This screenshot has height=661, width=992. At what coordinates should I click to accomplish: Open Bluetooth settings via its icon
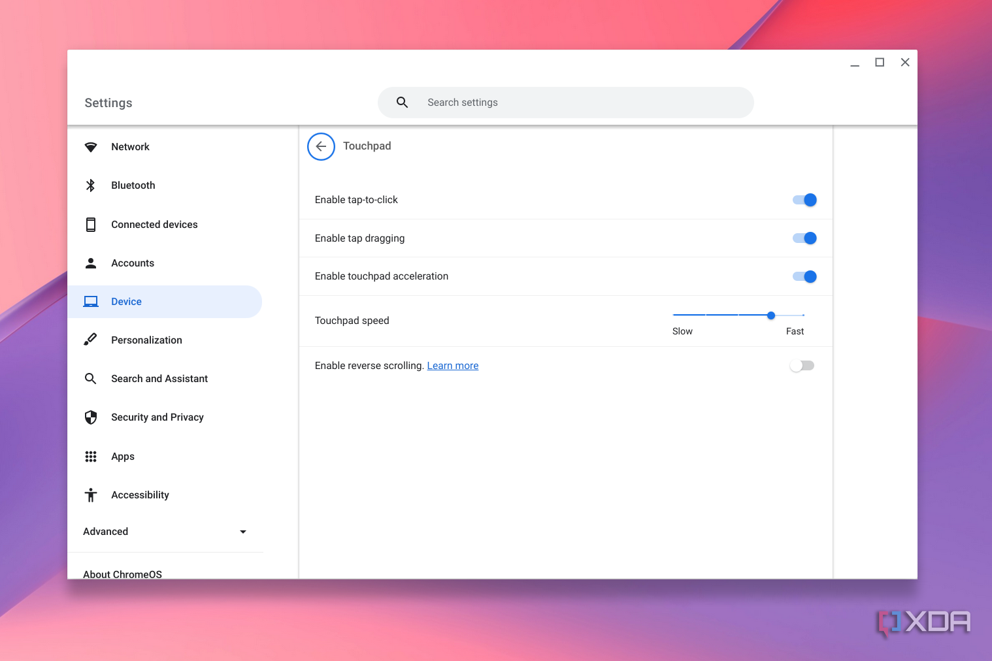[x=91, y=185]
